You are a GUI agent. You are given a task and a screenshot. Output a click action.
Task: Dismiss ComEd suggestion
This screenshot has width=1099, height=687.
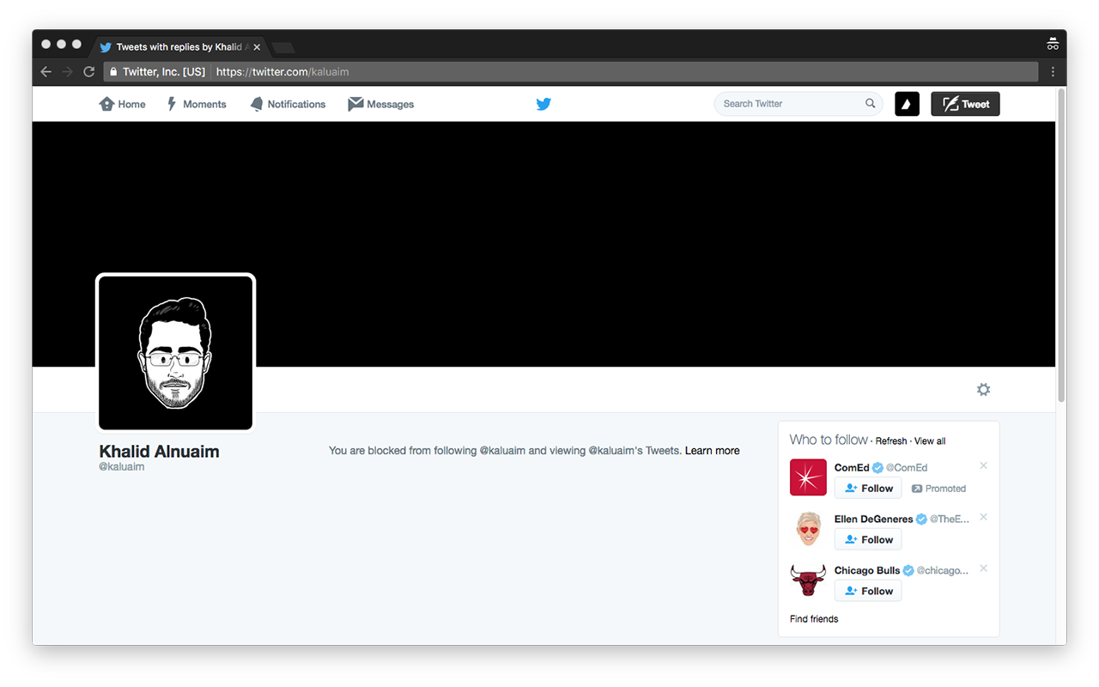click(984, 466)
